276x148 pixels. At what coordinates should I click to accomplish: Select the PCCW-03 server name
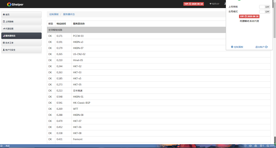tap(78, 36)
